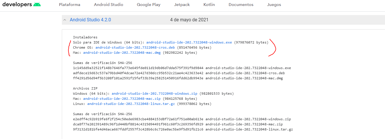The width and height of the screenshot is (385, 139).
Task: Navigate to Documentos
Action: [241, 5]
